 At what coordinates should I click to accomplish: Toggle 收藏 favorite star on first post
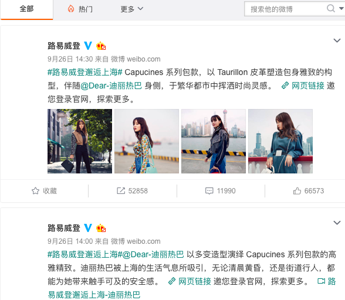click(x=44, y=191)
